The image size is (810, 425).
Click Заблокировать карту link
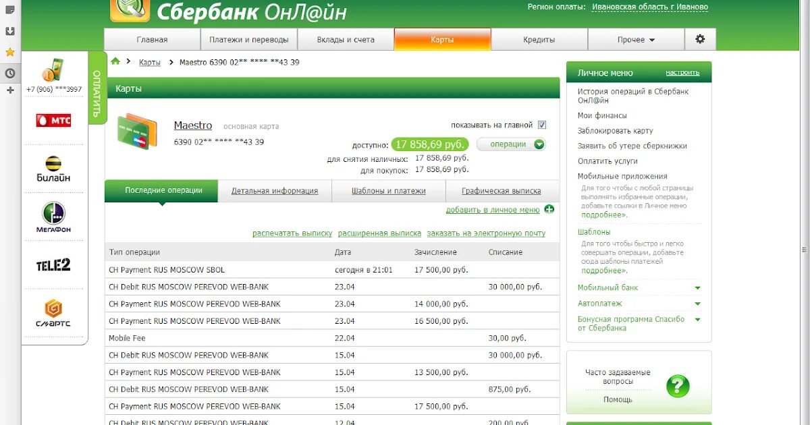click(615, 131)
